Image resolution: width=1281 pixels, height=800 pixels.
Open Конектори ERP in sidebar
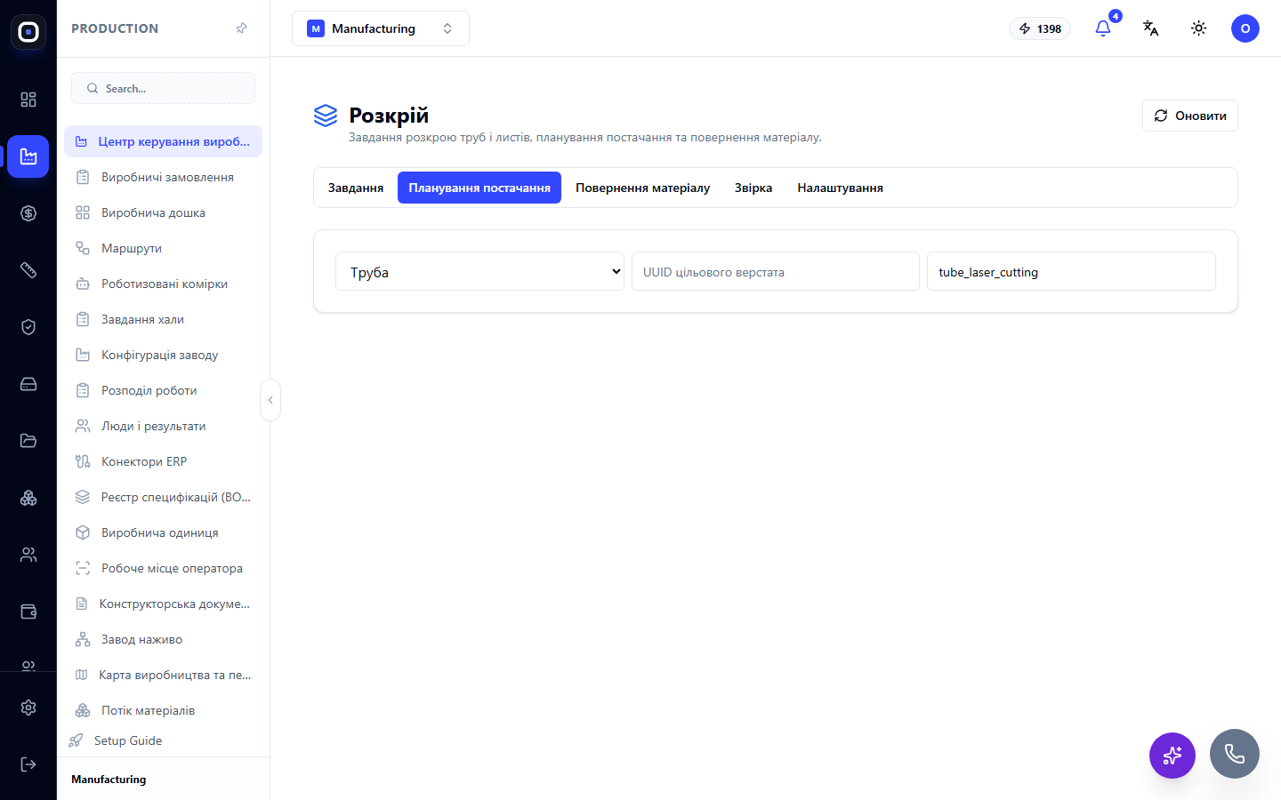coord(163,461)
